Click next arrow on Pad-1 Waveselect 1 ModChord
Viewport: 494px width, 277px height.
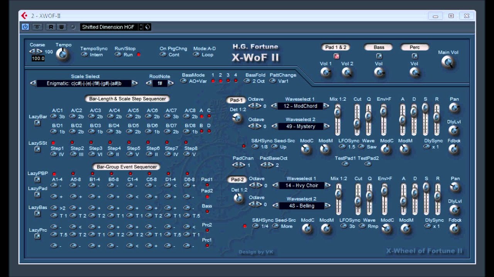tap(326, 106)
